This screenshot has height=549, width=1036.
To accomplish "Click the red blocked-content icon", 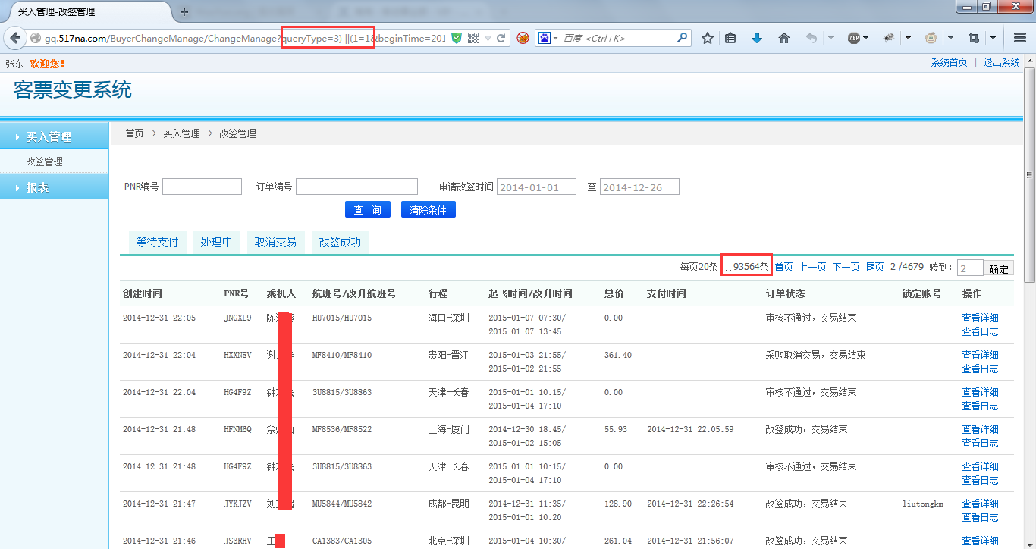I will click(523, 38).
